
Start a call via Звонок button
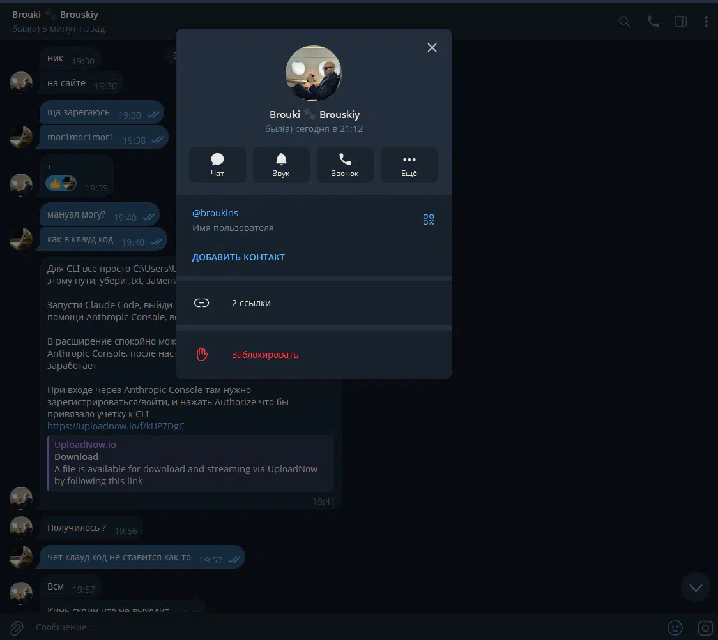[x=345, y=165]
